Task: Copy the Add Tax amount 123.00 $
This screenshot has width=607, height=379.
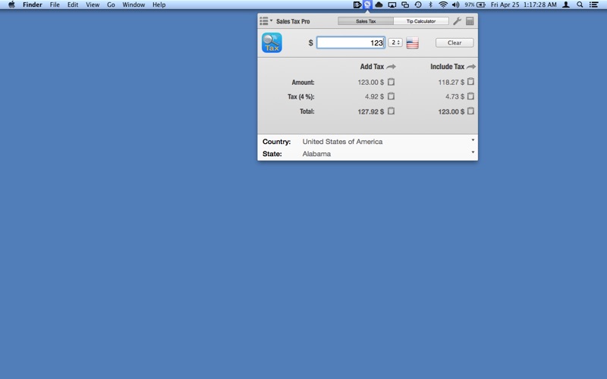Action: [x=391, y=82]
